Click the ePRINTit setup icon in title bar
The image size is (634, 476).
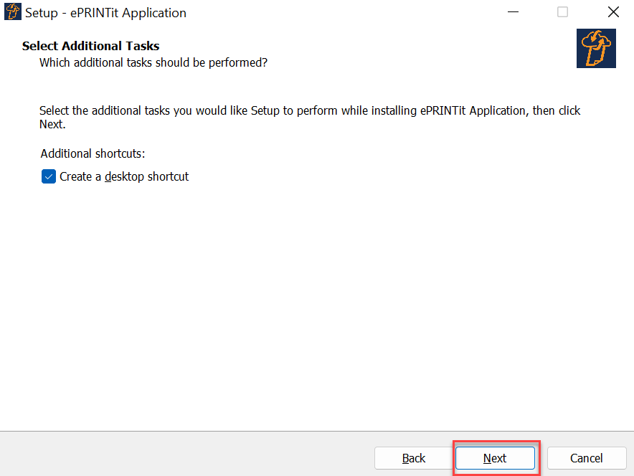12,11
